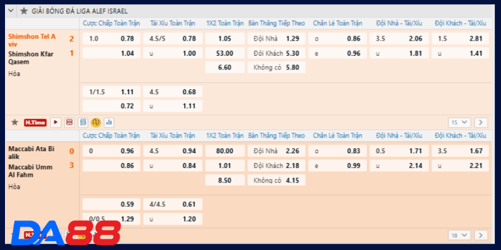Open the red pitch tracker icon
This screenshot has height=250, width=501.
pos(70,122)
